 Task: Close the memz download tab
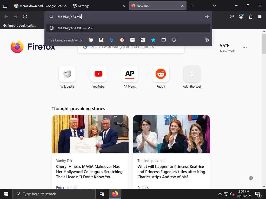point(65,6)
